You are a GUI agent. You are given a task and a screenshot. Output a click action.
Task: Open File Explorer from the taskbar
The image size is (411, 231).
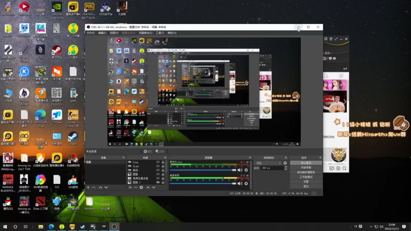click(41, 226)
